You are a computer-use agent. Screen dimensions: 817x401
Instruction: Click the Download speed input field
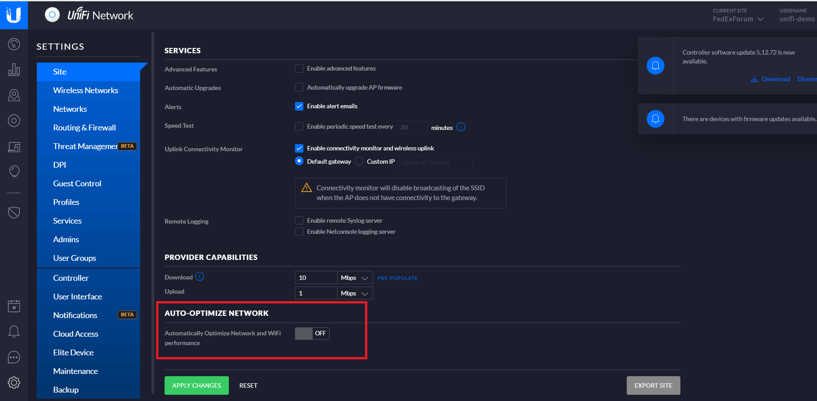click(316, 278)
